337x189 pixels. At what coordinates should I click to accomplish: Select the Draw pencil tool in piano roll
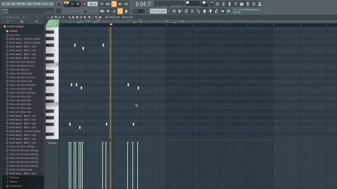pos(69,17)
